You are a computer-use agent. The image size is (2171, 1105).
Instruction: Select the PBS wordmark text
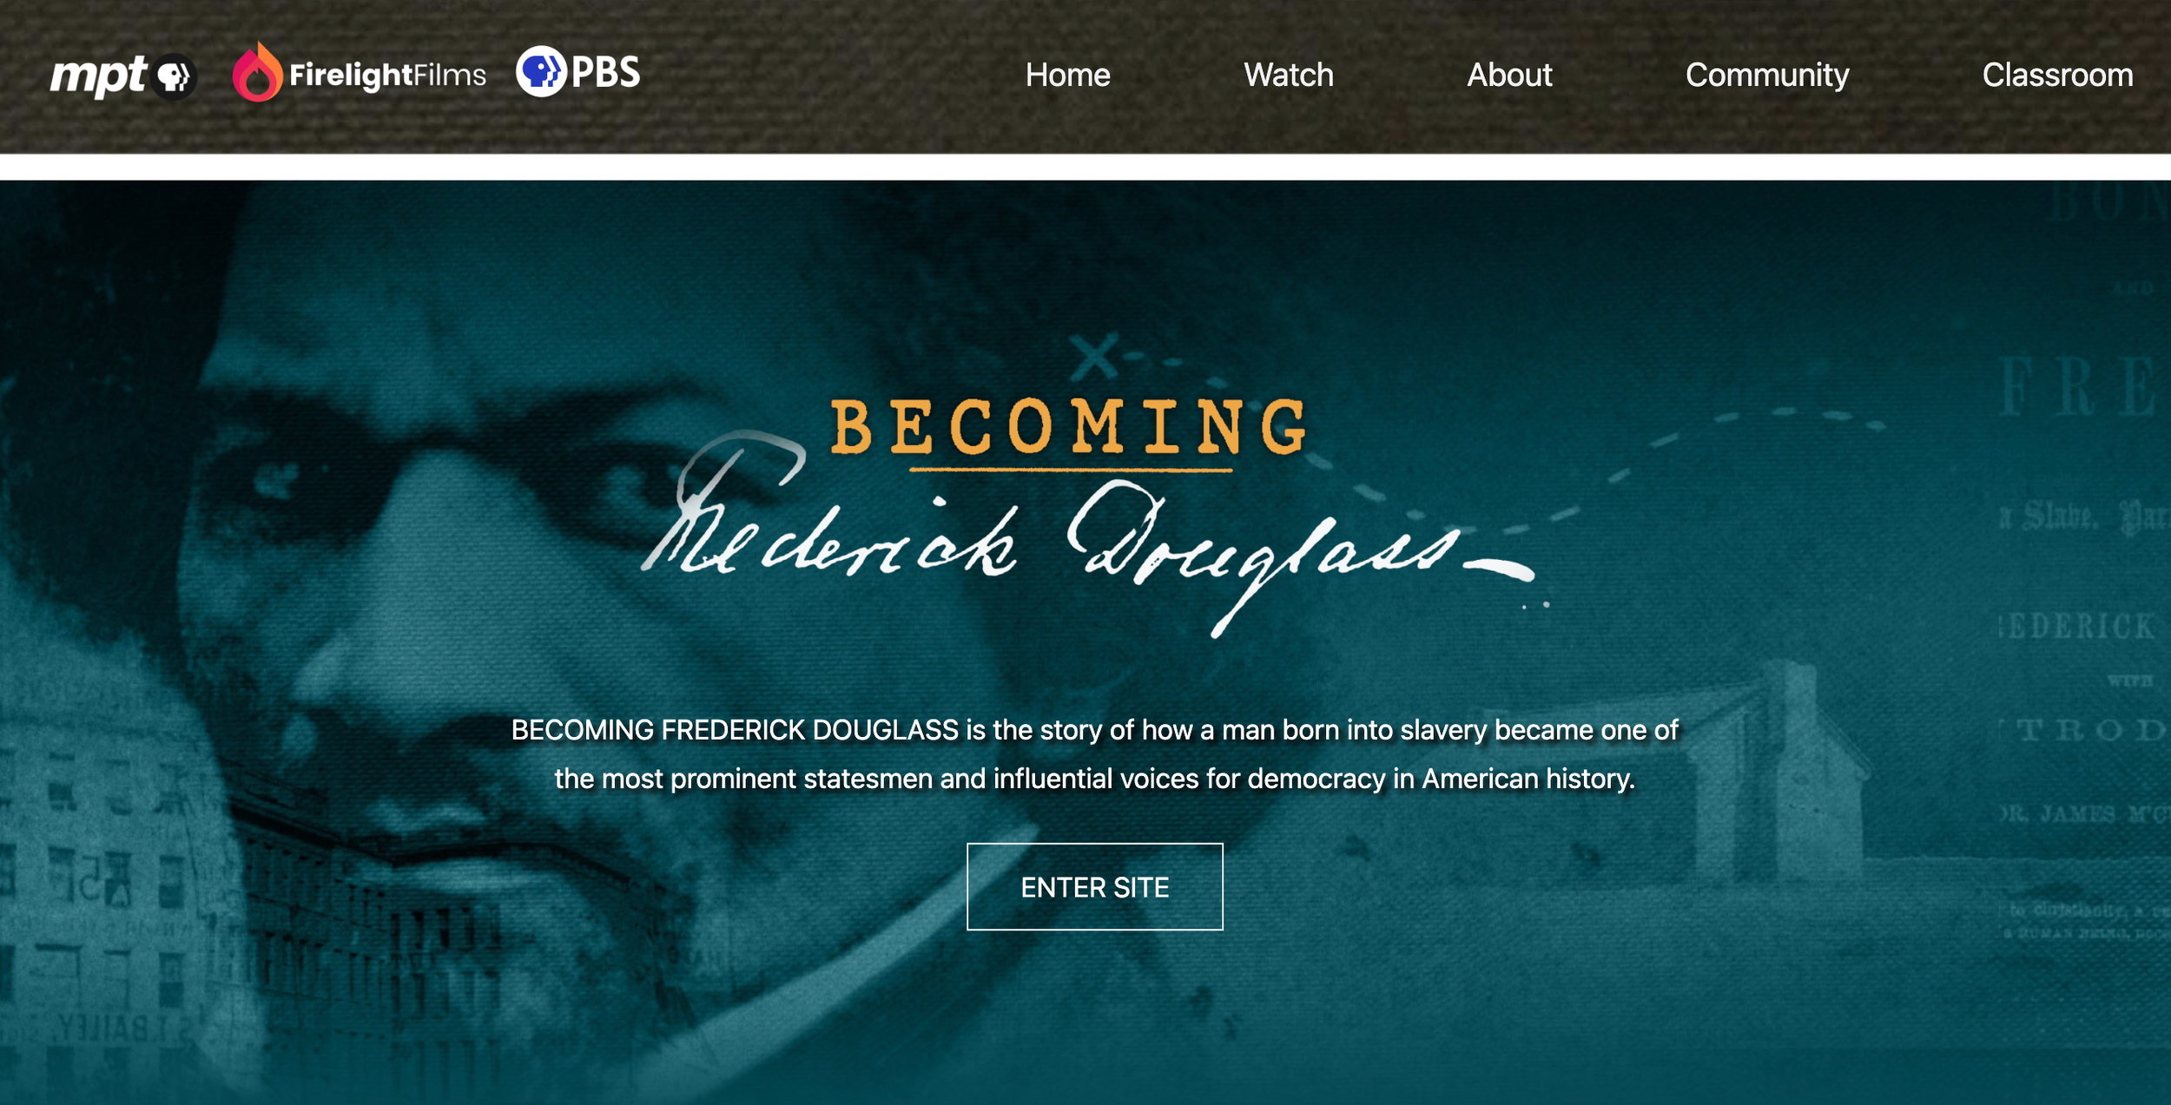tap(606, 72)
